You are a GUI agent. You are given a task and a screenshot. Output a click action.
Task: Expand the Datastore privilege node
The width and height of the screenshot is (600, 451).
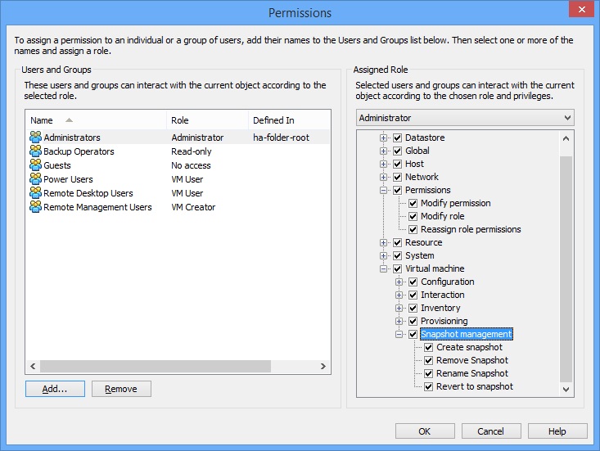(x=383, y=138)
